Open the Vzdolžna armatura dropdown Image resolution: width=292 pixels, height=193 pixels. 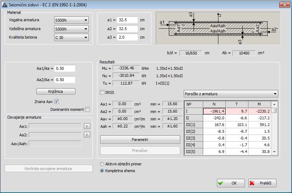click(71, 29)
